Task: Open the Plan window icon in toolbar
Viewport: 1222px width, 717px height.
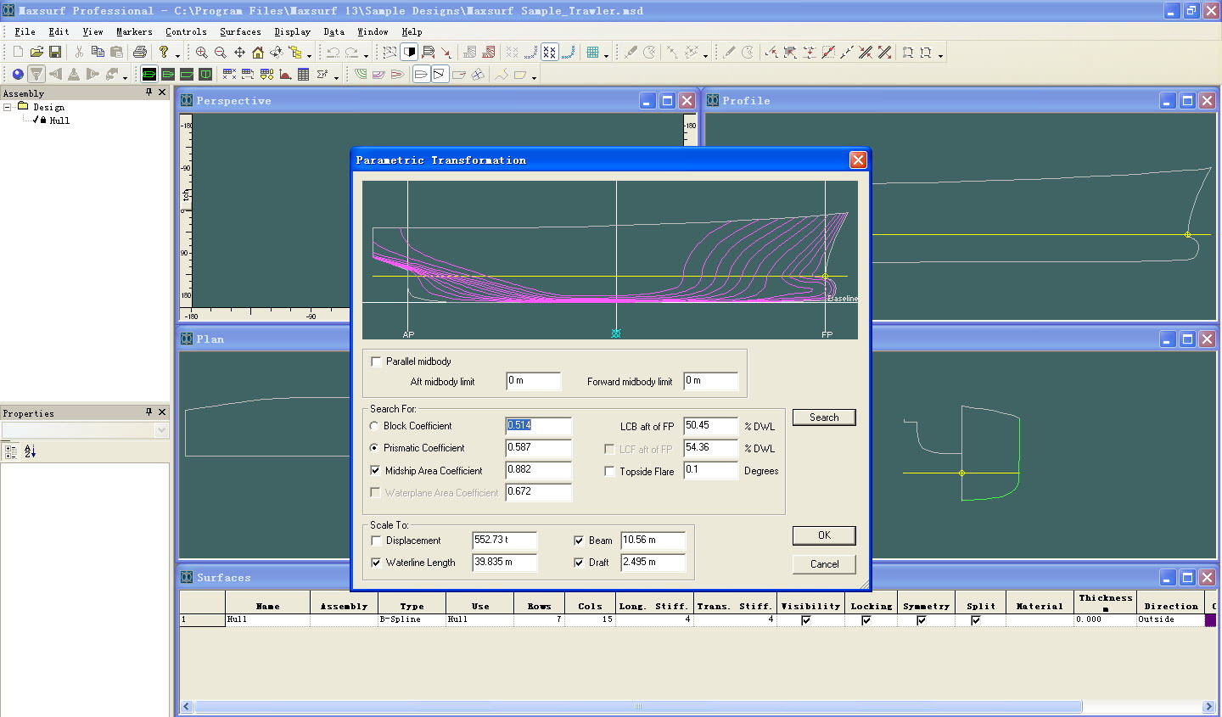Action: pyautogui.click(x=168, y=74)
